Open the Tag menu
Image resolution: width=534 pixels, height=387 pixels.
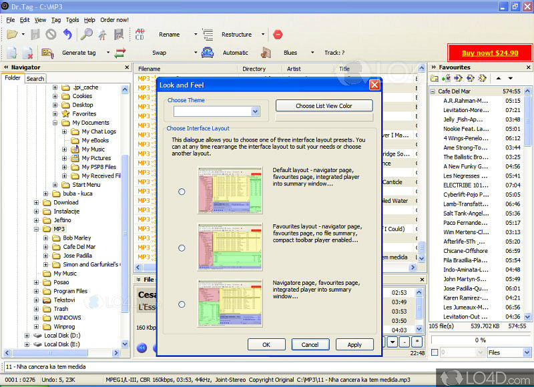[x=56, y=20]
